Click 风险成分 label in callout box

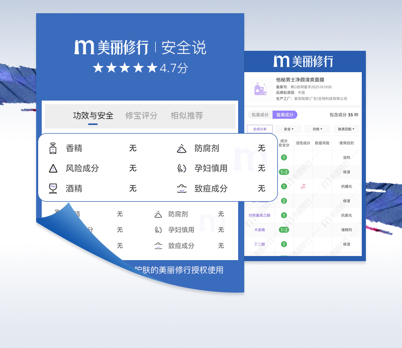click(82, 168)
